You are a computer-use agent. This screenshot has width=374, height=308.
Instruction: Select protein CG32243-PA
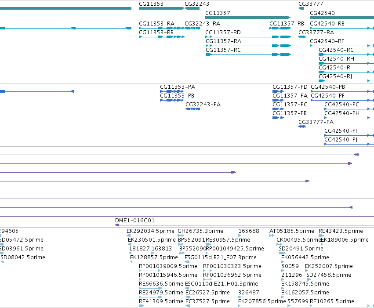coord(203,105)
